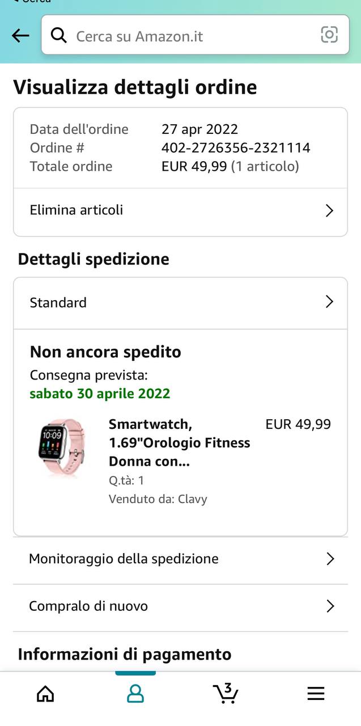
Task: Select Elimina articoli option
Action: (x=77, y=210)
